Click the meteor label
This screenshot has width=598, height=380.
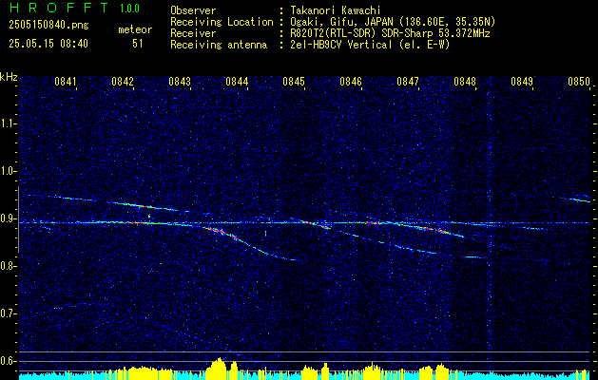tap(135, 29)
